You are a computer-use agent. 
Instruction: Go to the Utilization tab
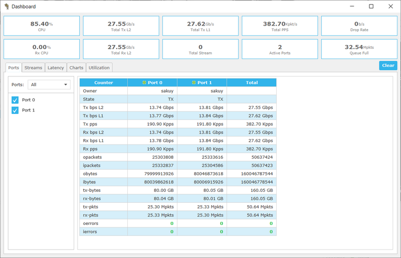[99, 68]
